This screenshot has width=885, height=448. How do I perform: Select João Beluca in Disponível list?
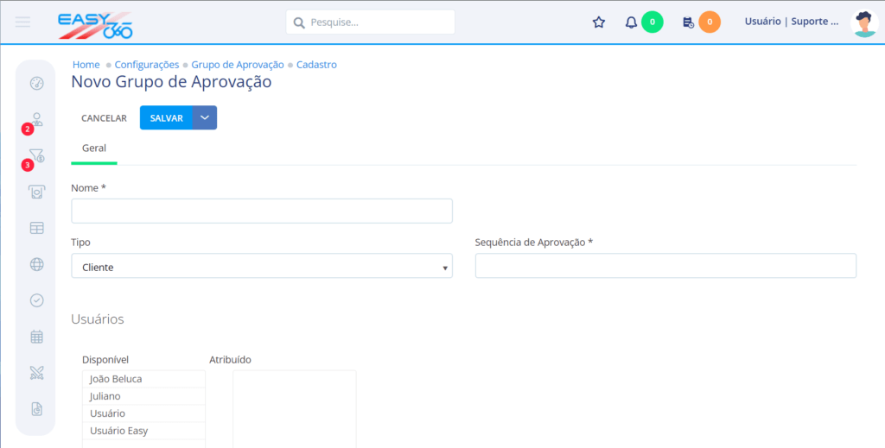point(144,379)
